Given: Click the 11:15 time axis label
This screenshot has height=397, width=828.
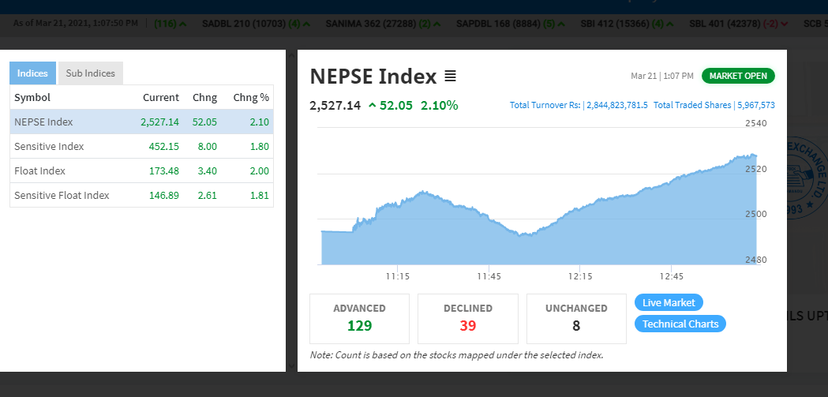Looking at the screenshot, I should coord(398,276).
